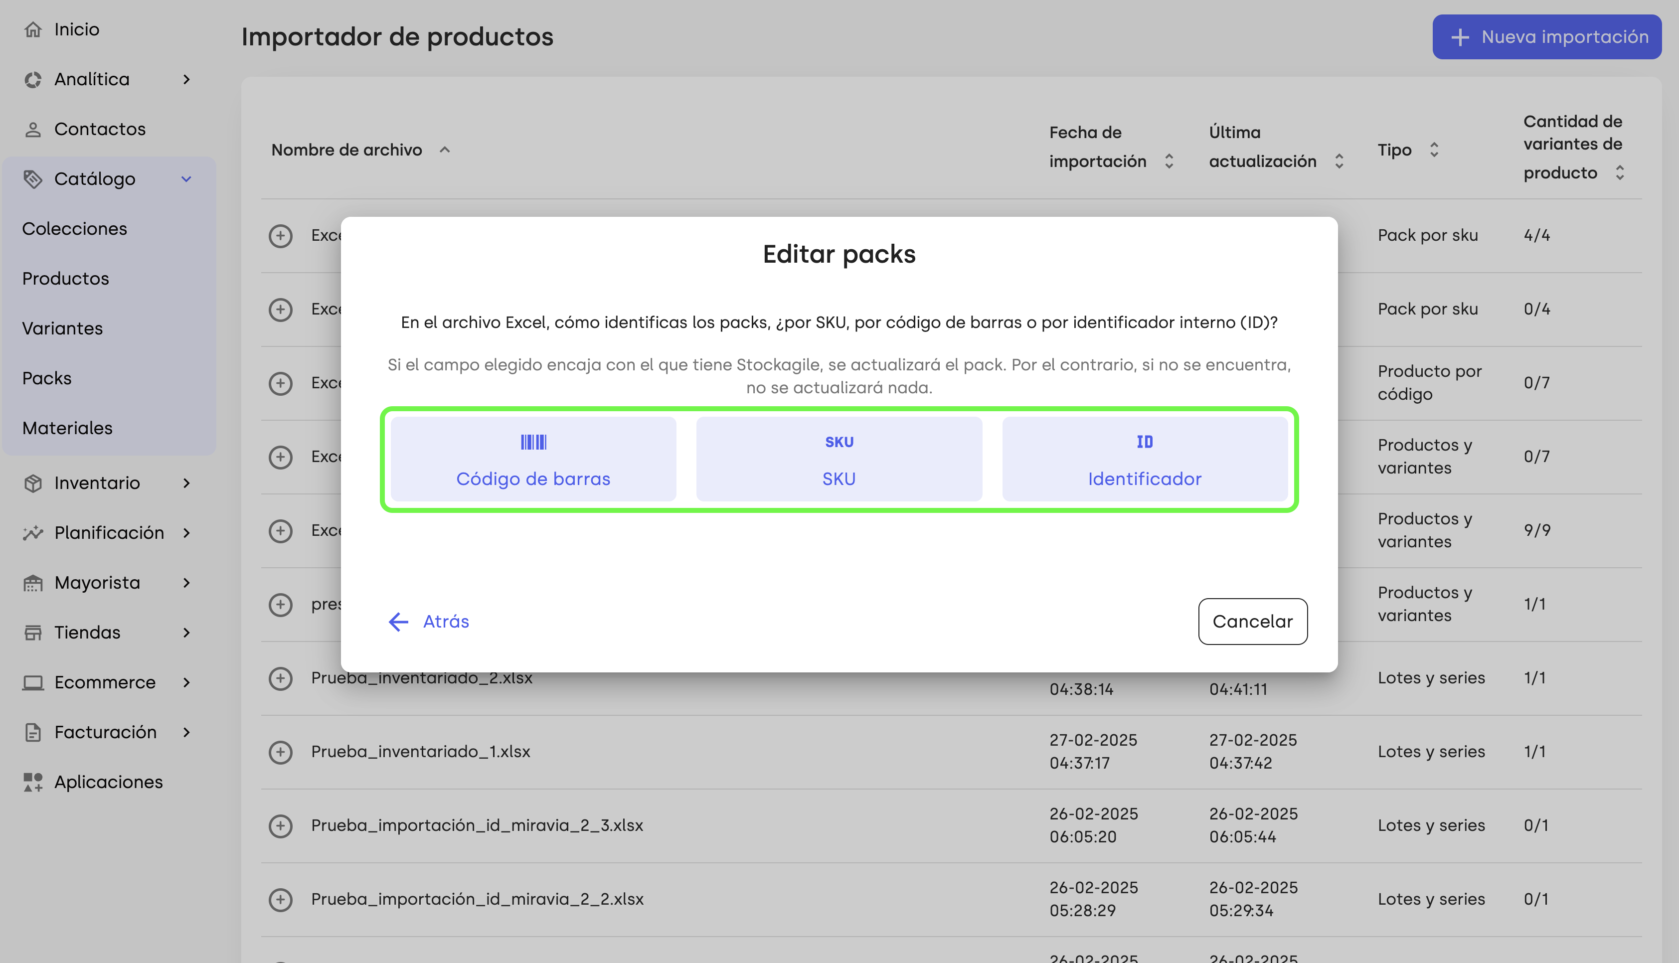Sort by Cantidad de variantes arrows
Screen dimensions: 1679x963
1620,173
